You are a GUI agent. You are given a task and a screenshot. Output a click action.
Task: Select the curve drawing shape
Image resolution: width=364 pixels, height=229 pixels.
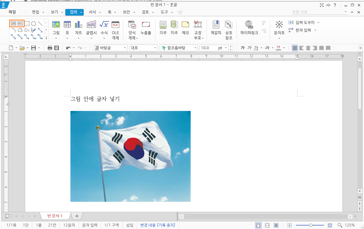point(27,30)
